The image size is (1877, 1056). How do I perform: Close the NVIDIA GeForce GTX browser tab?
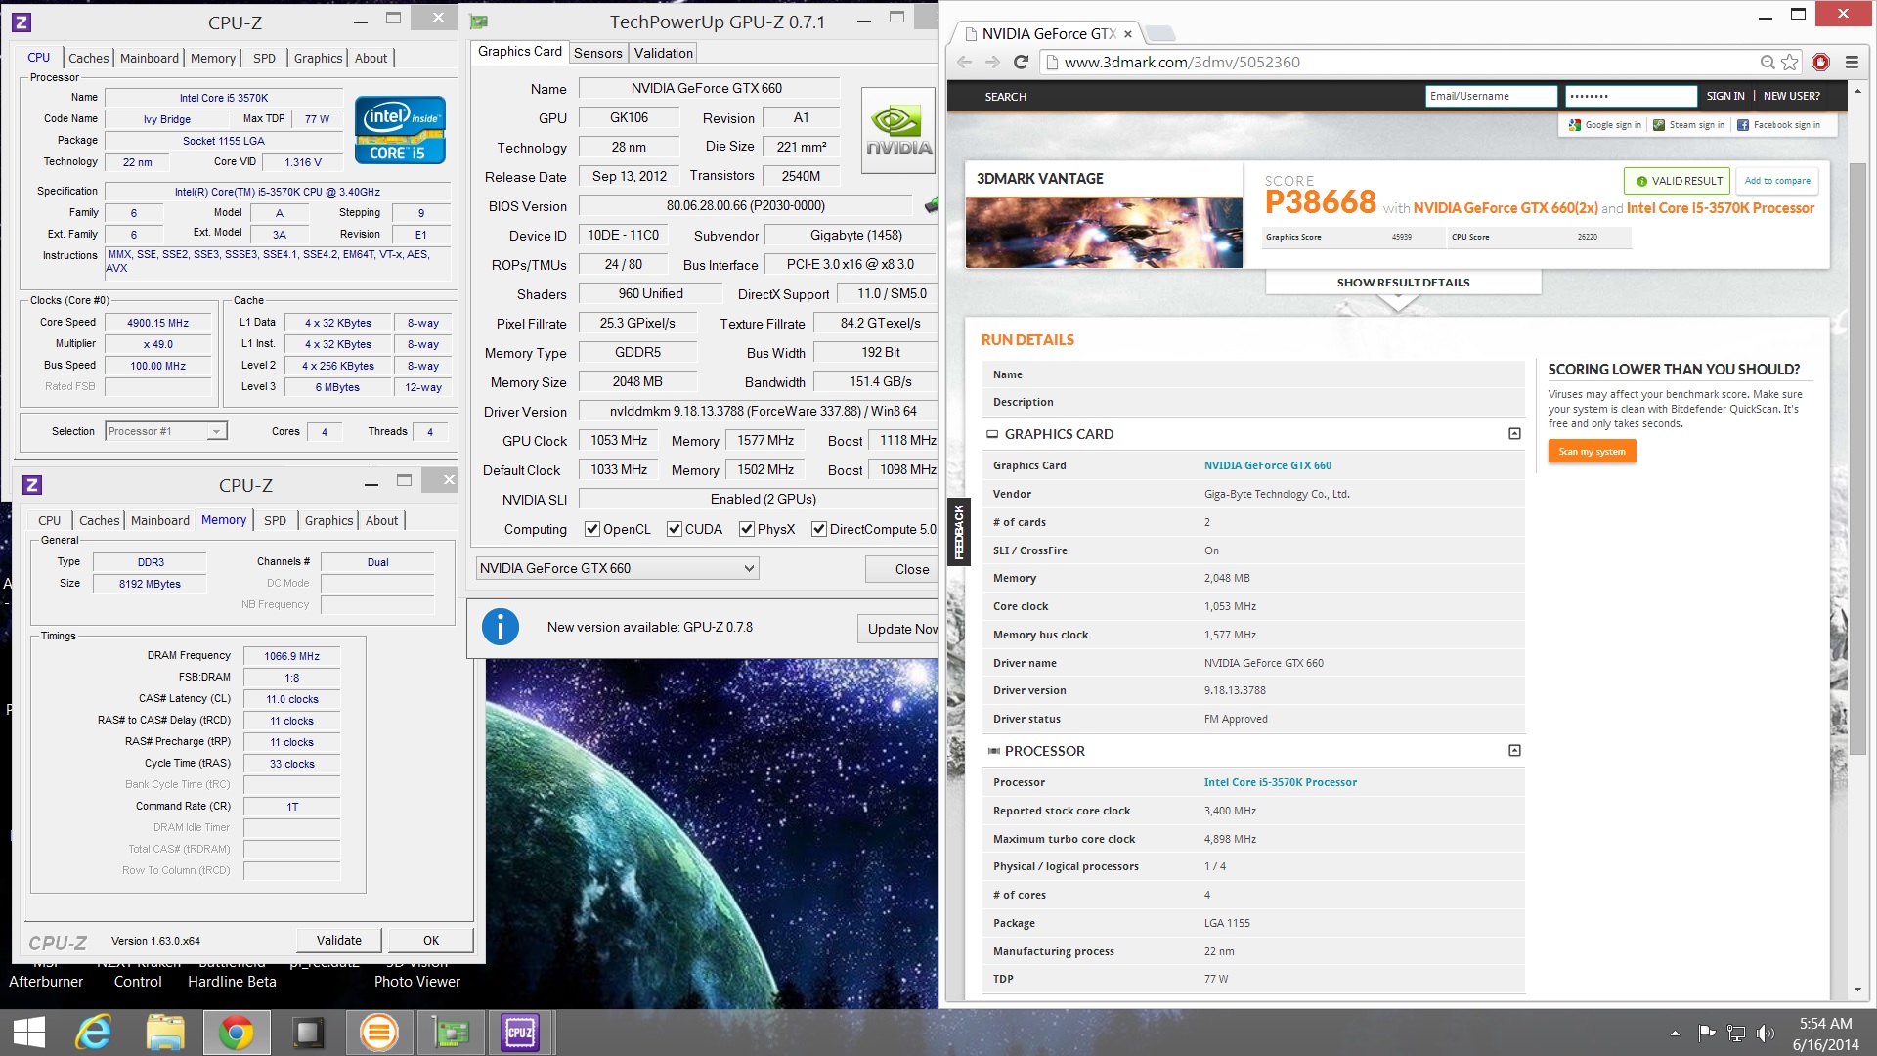(x=1128, y=34)
